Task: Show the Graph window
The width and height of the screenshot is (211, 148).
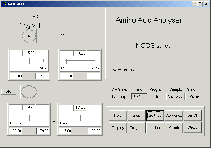Action: coord(174,128)
